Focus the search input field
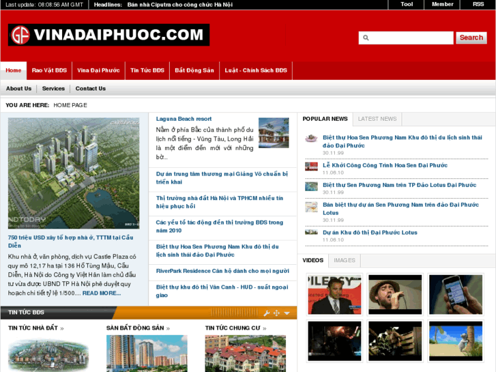The height and width of the screenshot is (372, 496). [x=406, y=38]
